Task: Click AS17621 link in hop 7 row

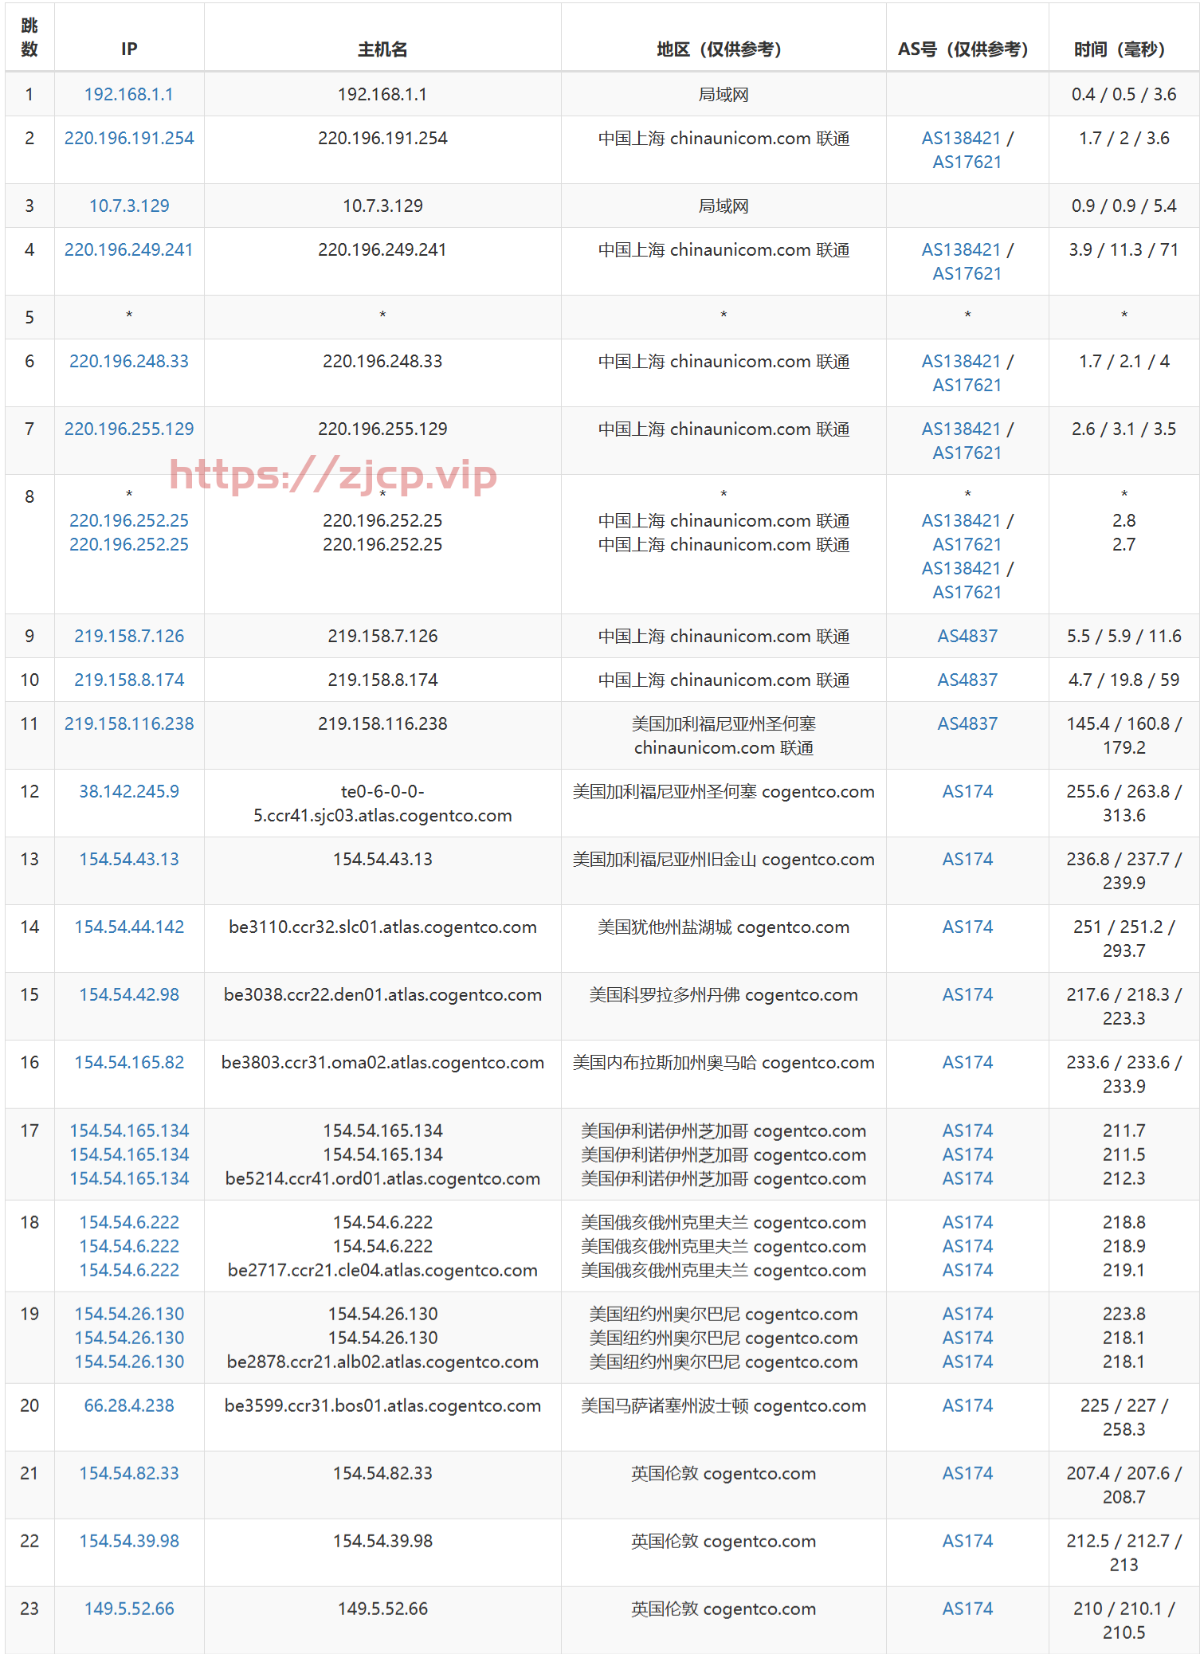Action: pyautogui.click(x=967, y=453)
